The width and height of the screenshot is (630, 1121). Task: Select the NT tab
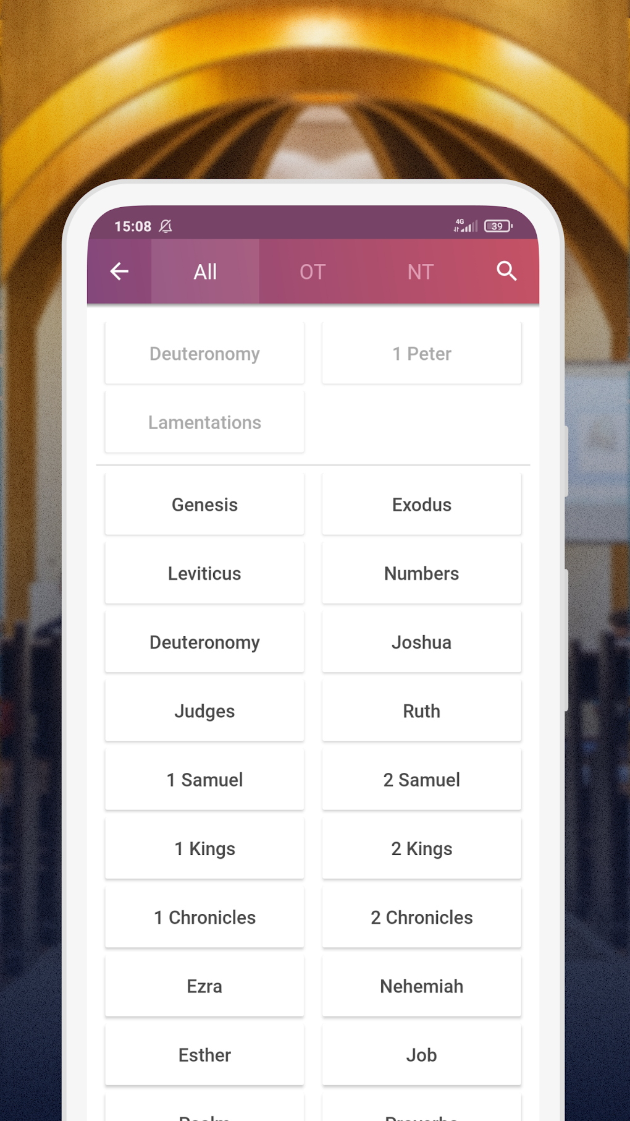pos(420,272)
